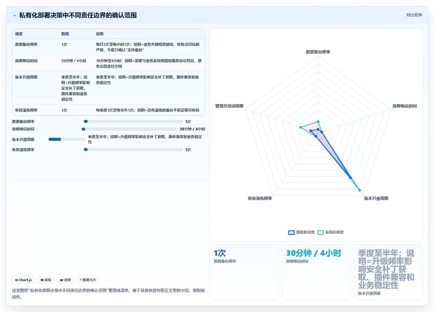
Task: Click the 恢复演练频率 progress bar
Action: click(x=133, y=150)
